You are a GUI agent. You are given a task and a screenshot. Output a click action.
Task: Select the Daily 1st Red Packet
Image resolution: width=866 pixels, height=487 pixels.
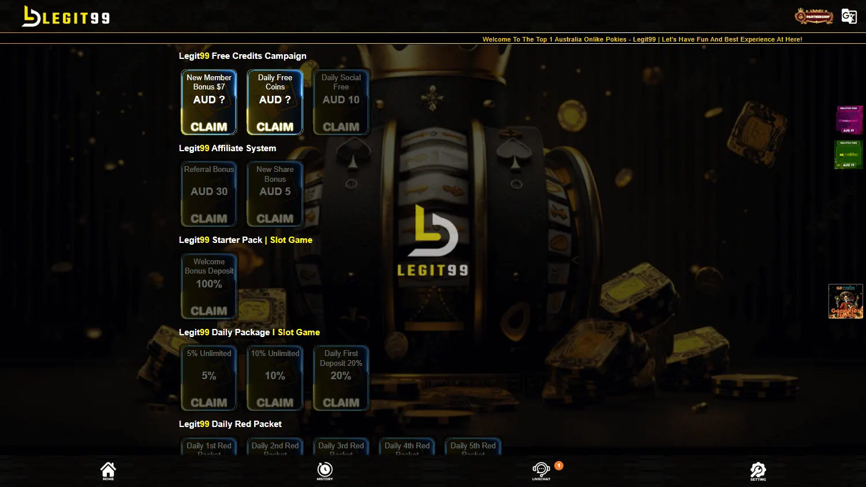209,447
